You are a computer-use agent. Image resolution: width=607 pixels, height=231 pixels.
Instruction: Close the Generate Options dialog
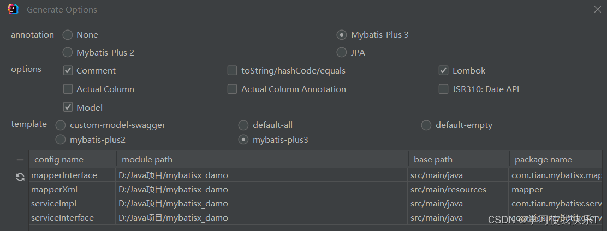point(598,9)
